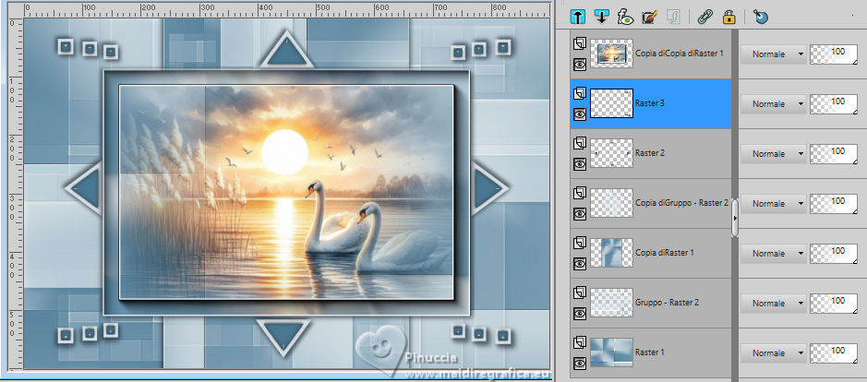Viewport: 867px width, 382px height.
Task: Click opacity value 100 for Raster 2
Action: (834, 154)
